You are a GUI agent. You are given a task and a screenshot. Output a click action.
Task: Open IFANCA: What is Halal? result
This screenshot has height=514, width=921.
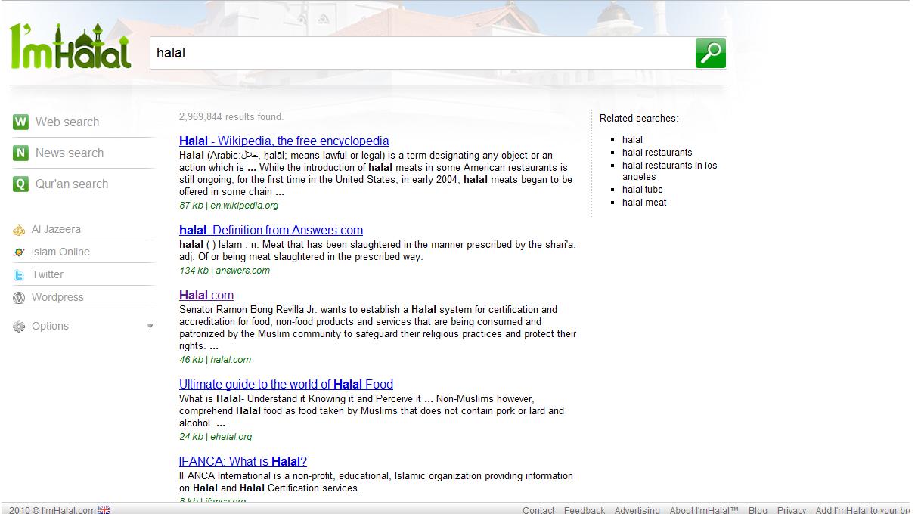click(243, 461)
